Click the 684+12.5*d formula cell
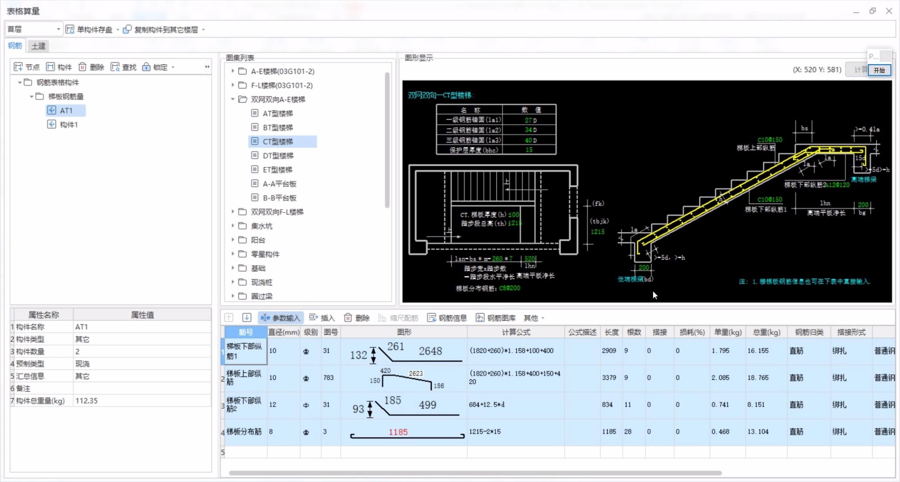 coord(516,405)
